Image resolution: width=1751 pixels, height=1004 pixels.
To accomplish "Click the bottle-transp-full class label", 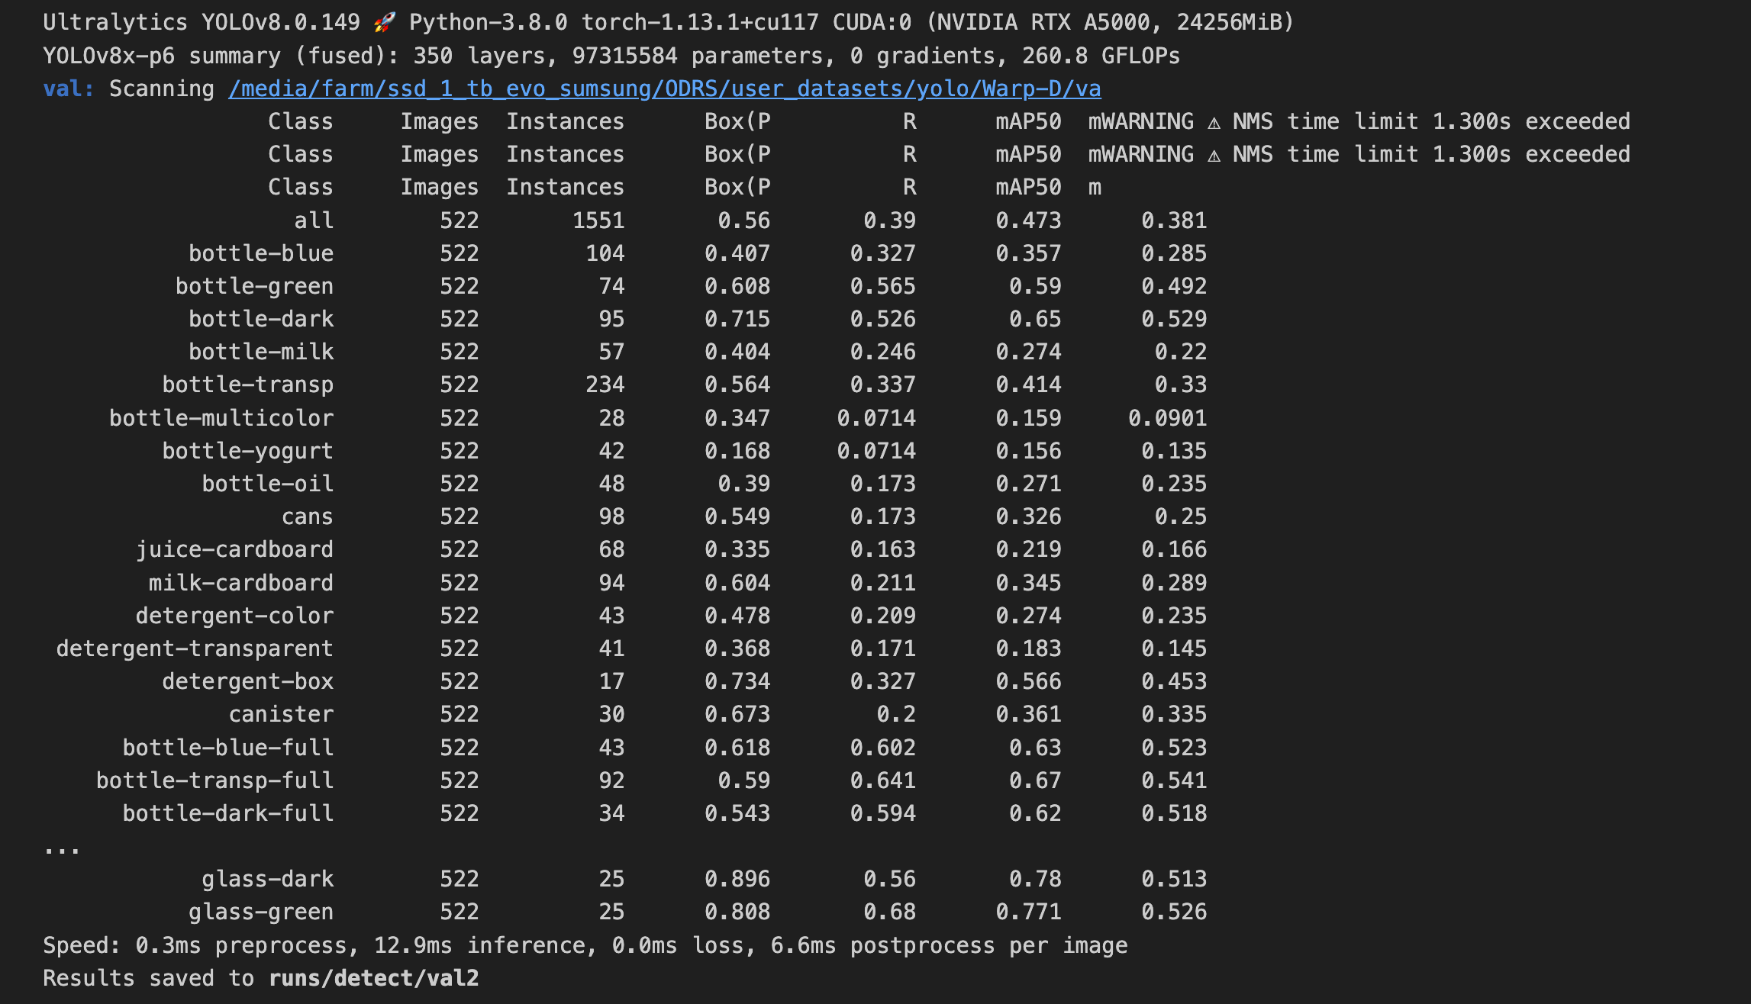I will click(x=214, y=780).
